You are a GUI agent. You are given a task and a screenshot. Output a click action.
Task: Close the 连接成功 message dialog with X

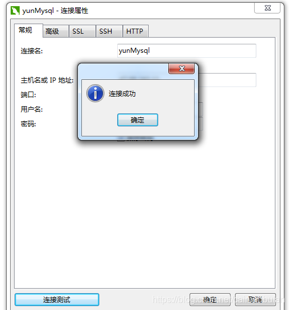pos(181,69)
